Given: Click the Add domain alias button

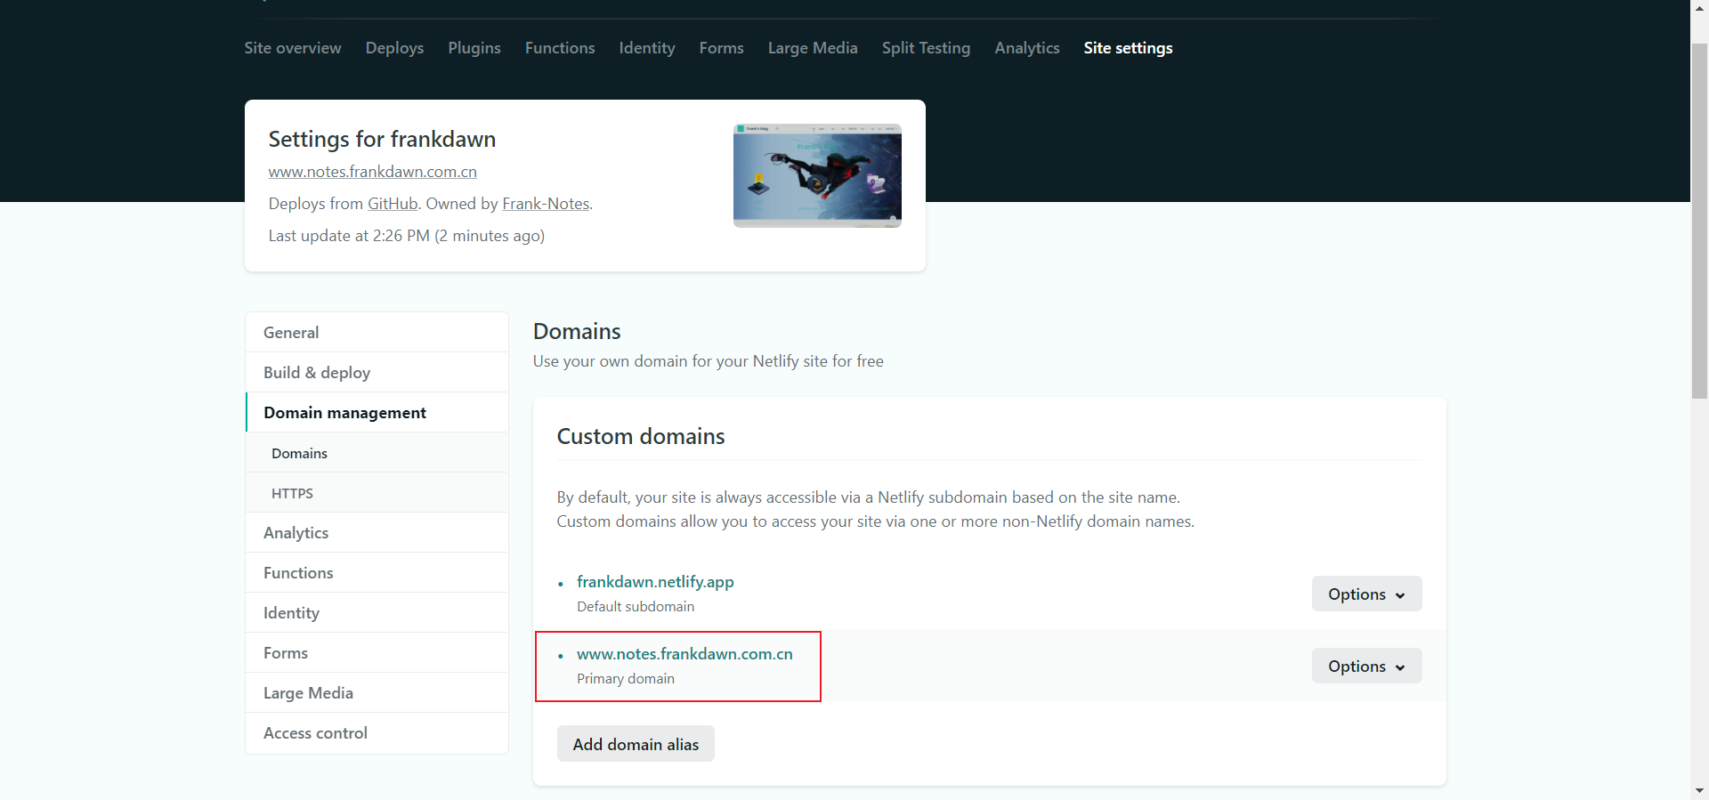Looking at the screenshot, I should coord(636,744).
